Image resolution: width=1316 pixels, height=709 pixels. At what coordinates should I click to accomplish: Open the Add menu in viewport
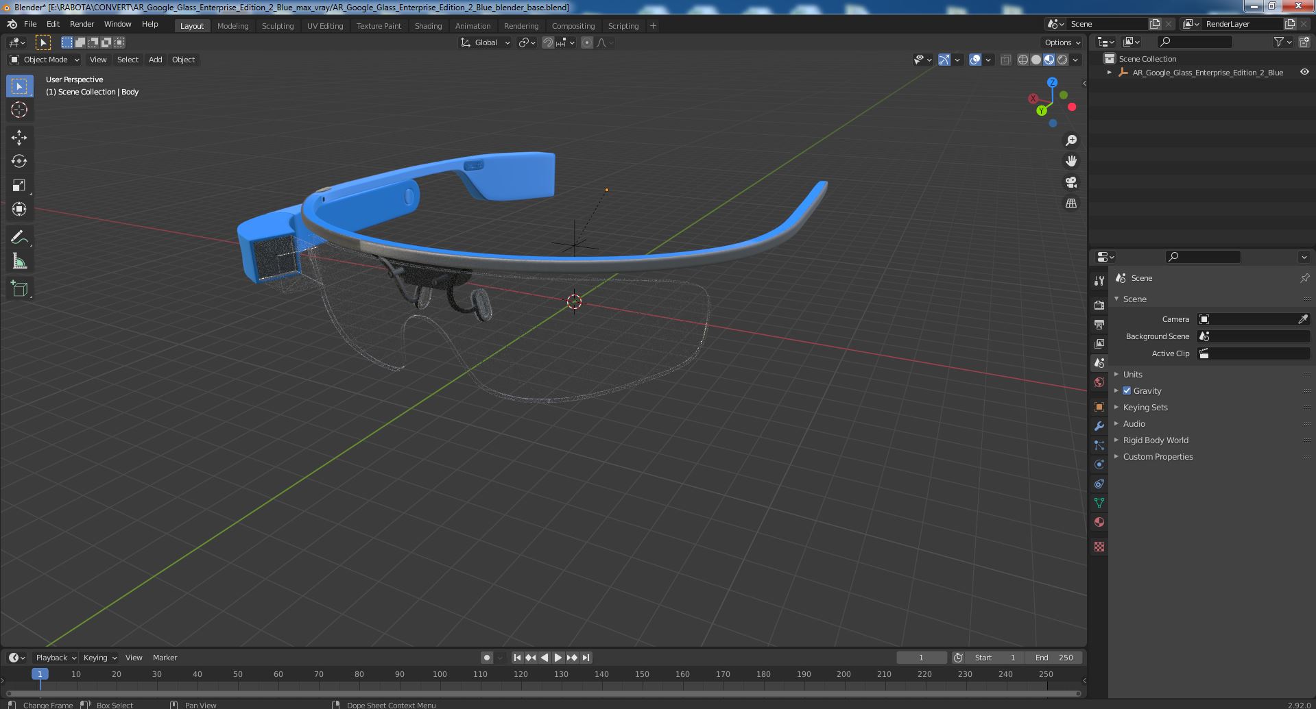coord(156,60)
